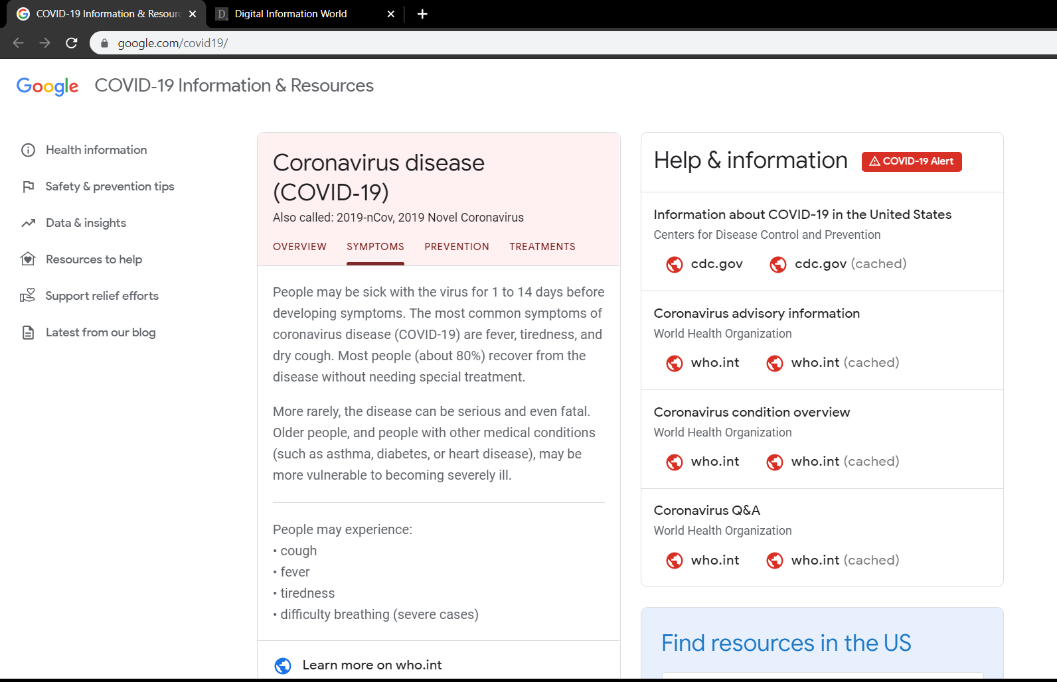1057x682 pixels.
Task: Click the globe icon beside cdc.gov
Action: pyautogui.click(x=675, y=265)
